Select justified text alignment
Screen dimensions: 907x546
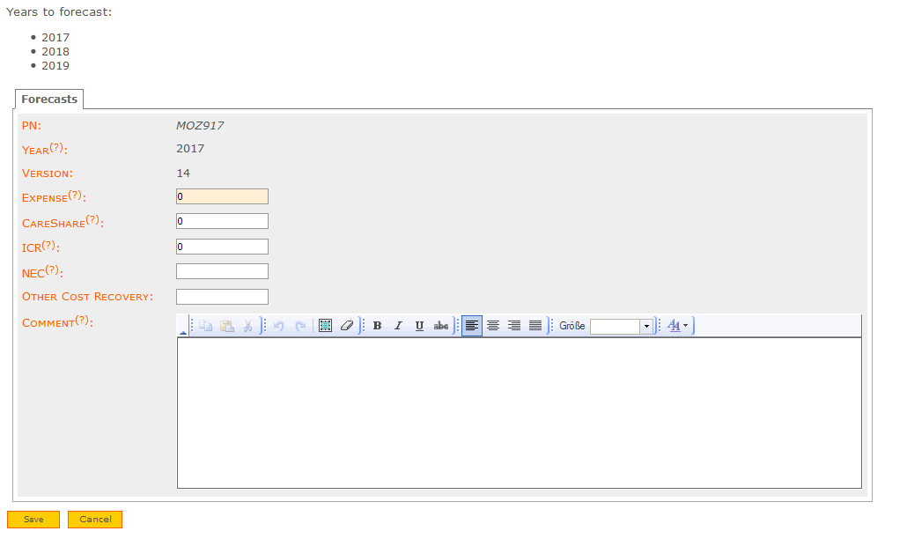(535, 326)
